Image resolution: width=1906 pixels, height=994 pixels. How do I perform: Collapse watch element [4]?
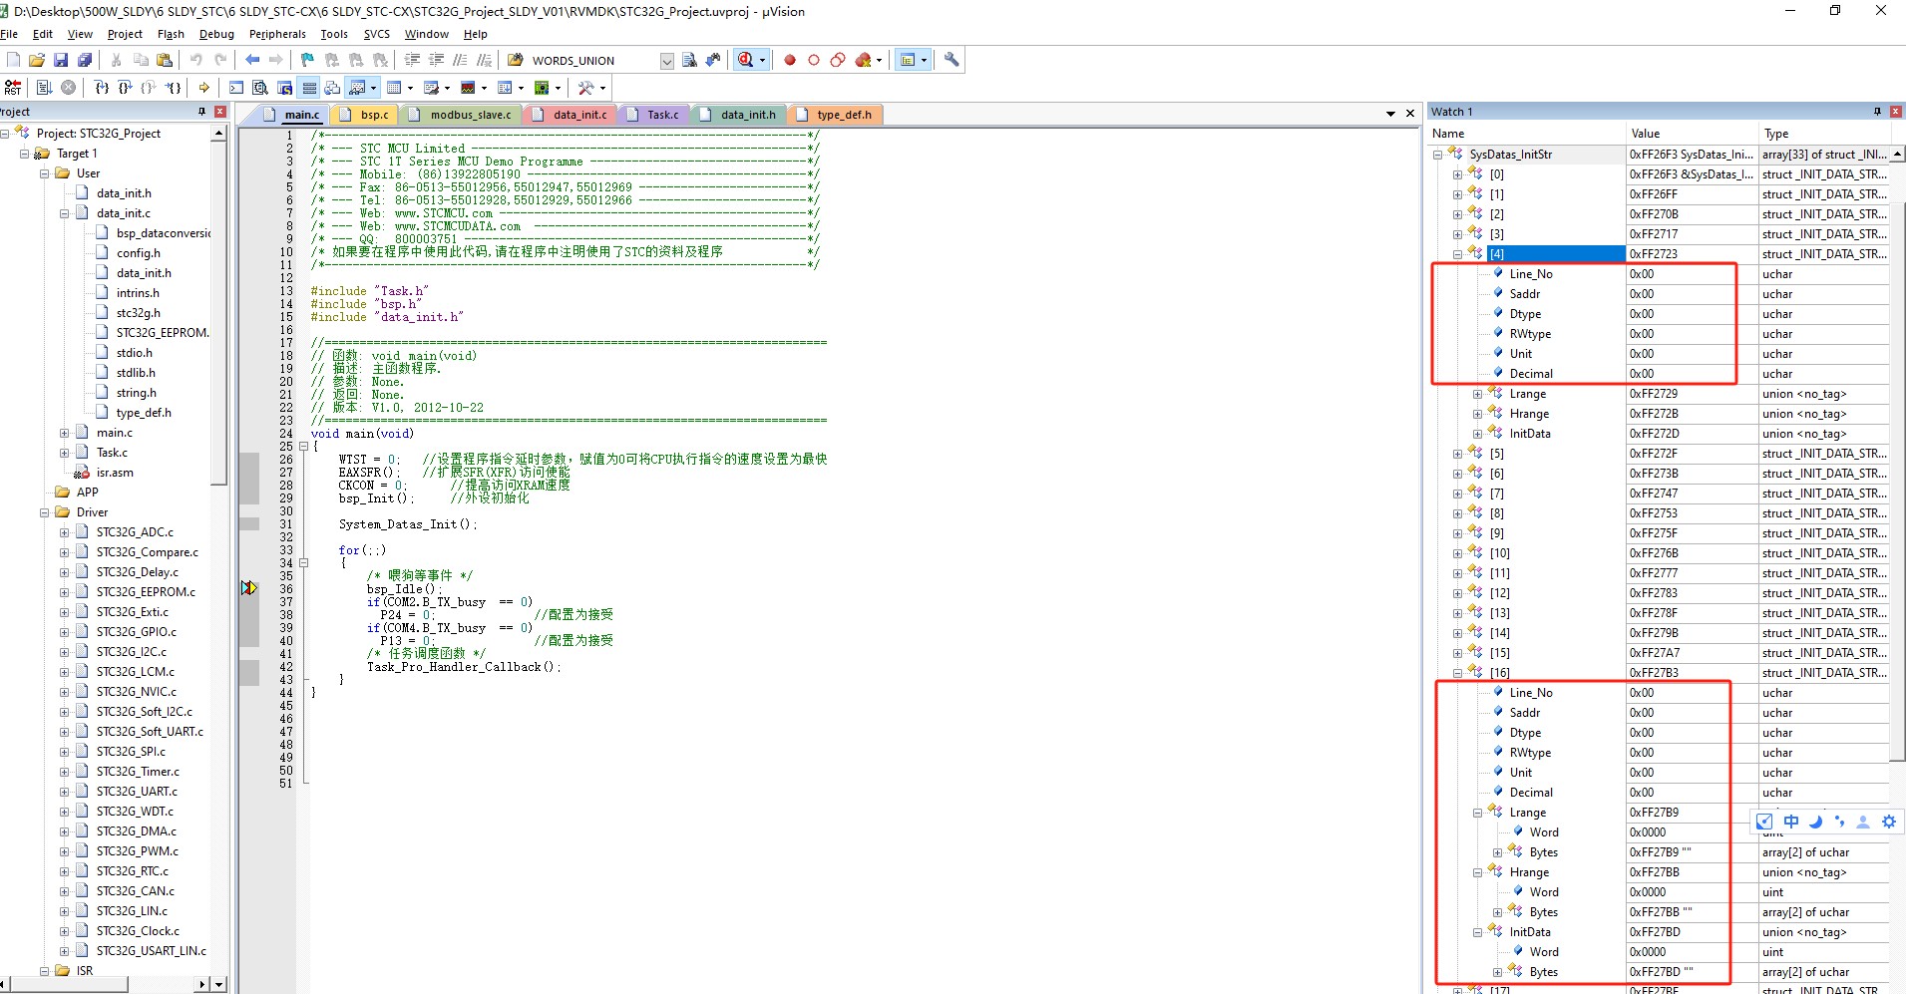point(1457,254)
